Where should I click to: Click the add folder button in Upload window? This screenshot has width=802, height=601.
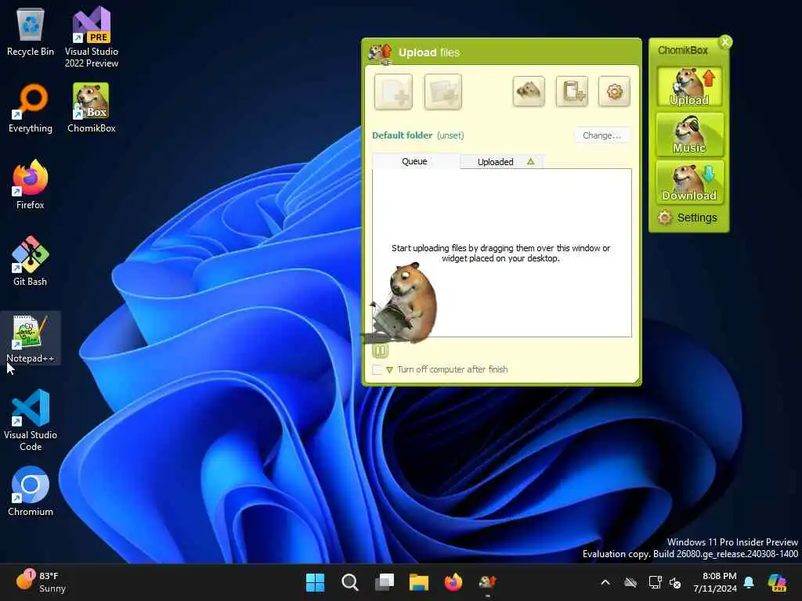click(443, 92)
